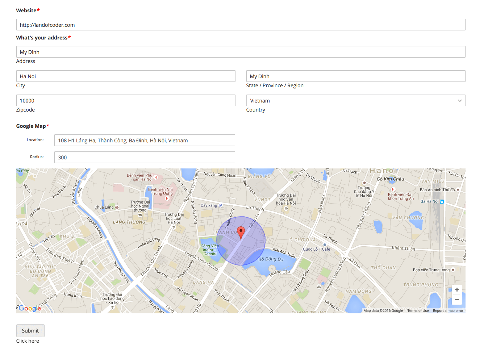Click the Radius field with 300

click(145, 157)
